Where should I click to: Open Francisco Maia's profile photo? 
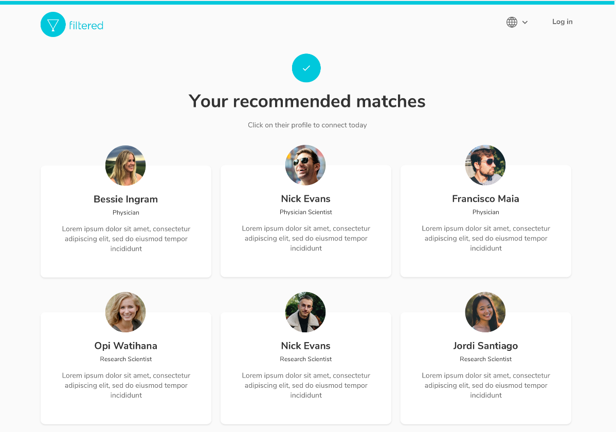(x=485, y=165)
